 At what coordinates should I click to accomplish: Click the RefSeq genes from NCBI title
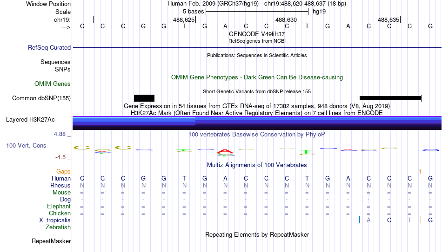[257, 41]
